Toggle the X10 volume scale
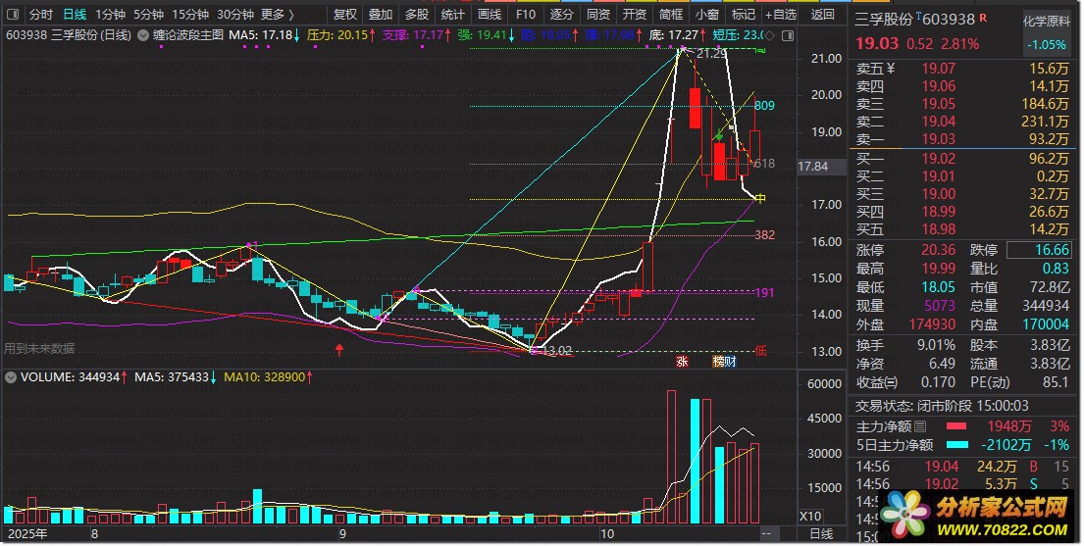This screenshot has width=1084, height=546. [811, 516]
